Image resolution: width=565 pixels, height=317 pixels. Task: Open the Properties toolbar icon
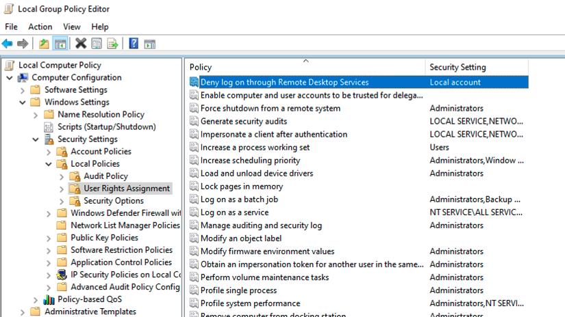(97, 44)
